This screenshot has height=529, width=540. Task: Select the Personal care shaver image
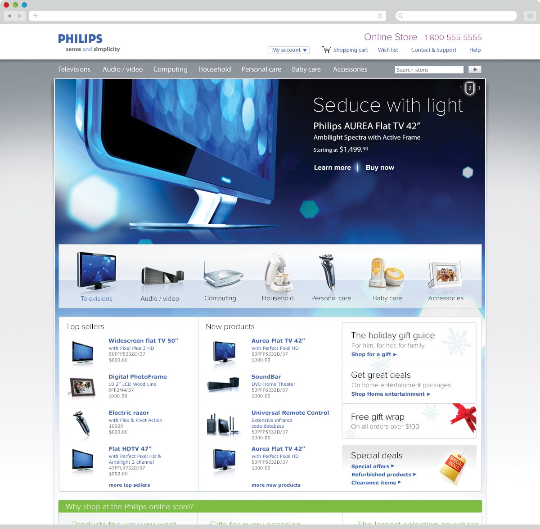tap(327, 273)
